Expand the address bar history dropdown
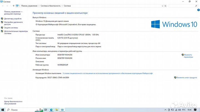The image size is (200, 112). point(162,5)
